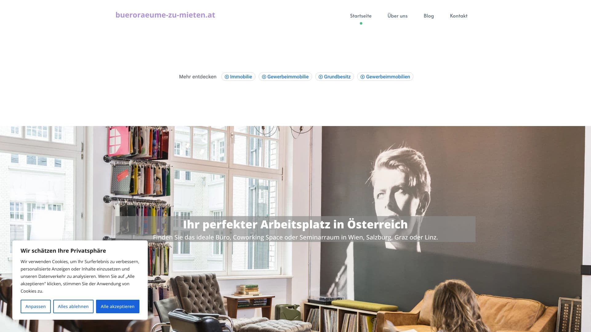Click Anpassen in the cookie banner
Image resolution: width=591 pixels, height=332 pixels.
36,306
